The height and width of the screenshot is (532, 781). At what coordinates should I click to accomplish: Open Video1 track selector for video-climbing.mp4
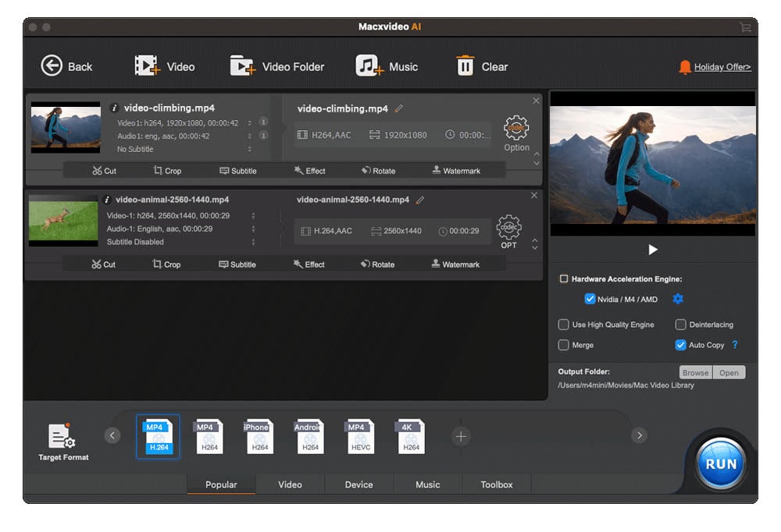coord(250,122)
